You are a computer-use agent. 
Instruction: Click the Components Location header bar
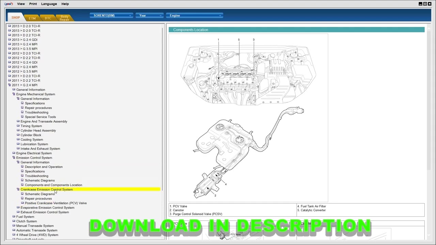(x=296, y=30)
